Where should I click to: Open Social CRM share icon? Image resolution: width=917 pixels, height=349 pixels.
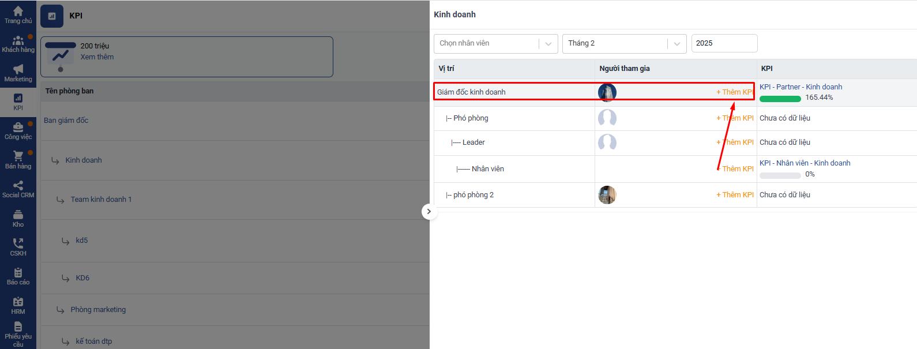[x=18, y=189]
